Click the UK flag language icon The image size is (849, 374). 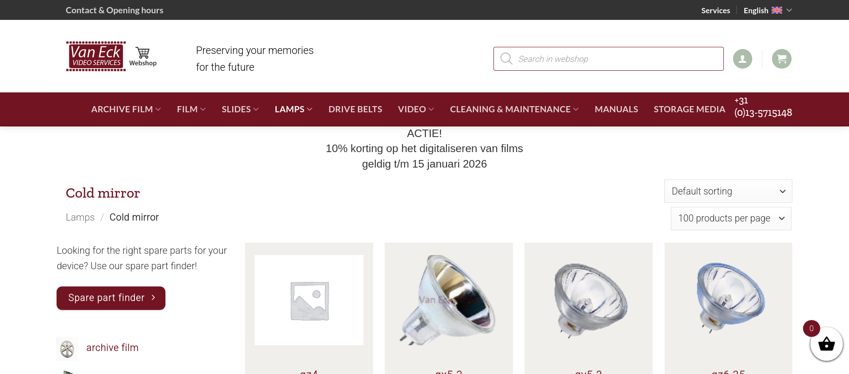pyautogui.click(x=777, y=10)
